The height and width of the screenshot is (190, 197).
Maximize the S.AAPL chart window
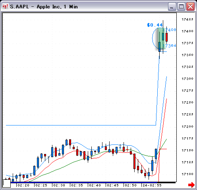pyautogui.click(x=181, y=7)
